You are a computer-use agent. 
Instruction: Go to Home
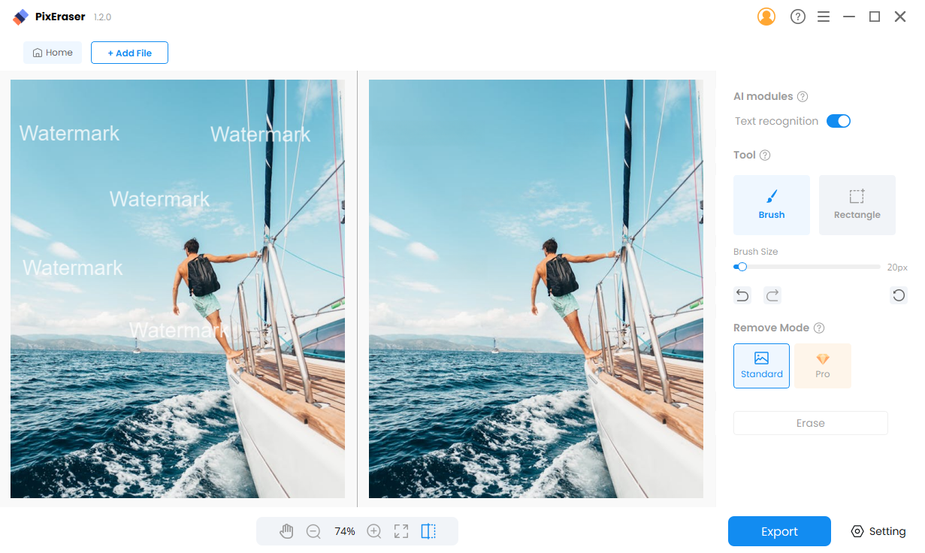53,53
